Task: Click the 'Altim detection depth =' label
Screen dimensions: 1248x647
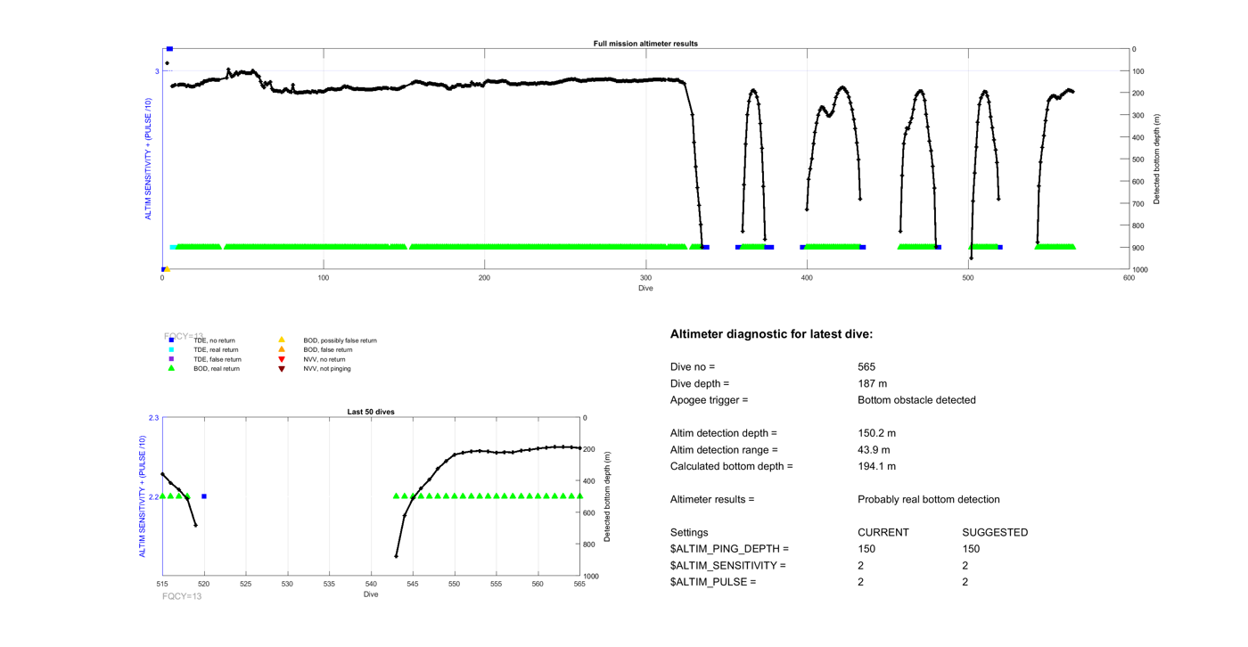Action: [x=724, y=433]
